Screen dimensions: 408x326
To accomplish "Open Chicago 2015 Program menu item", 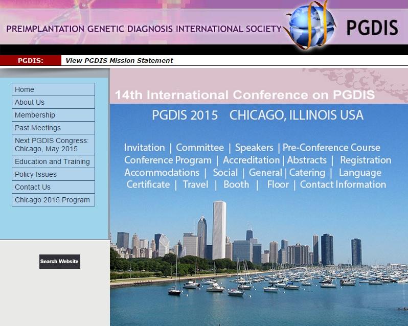I will [x=53, y=200].
